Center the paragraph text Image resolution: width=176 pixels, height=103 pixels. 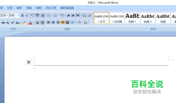pos(53,22)
